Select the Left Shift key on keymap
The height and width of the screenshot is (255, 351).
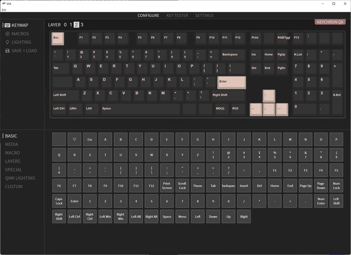(x=65, y=96)
